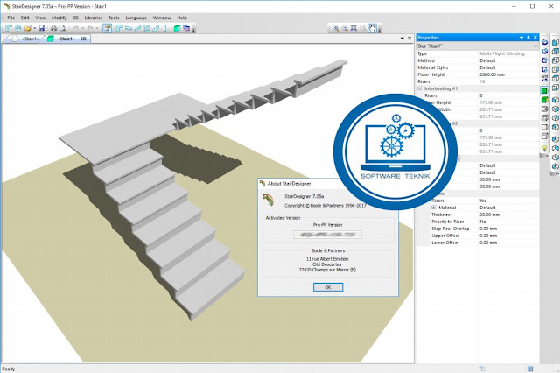Click the Ready text in status bar
This screenshot has width=560, height=373.
[9, 369]
